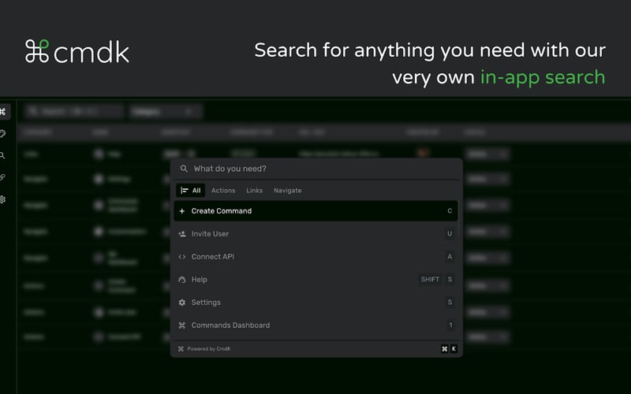Viewport: 631px width, 394px height.
Task: Click the code brackets icon beside Connect API
Action: (182, 257)
